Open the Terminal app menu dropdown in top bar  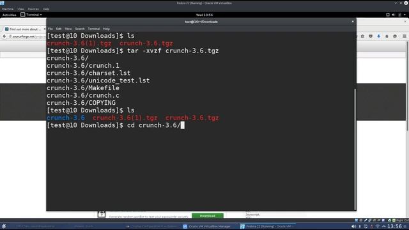tap(31, 15)
